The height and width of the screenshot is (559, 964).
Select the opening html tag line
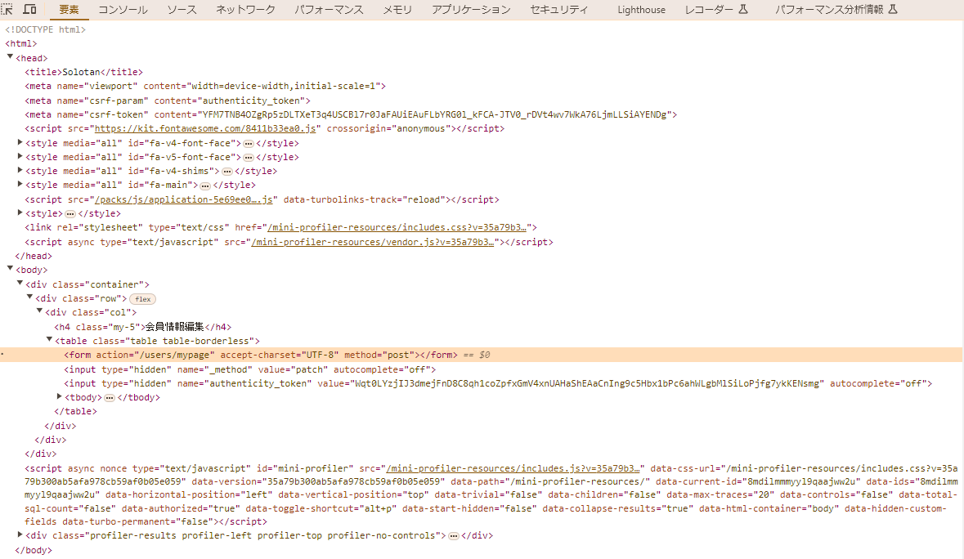(x=21, y=43)
